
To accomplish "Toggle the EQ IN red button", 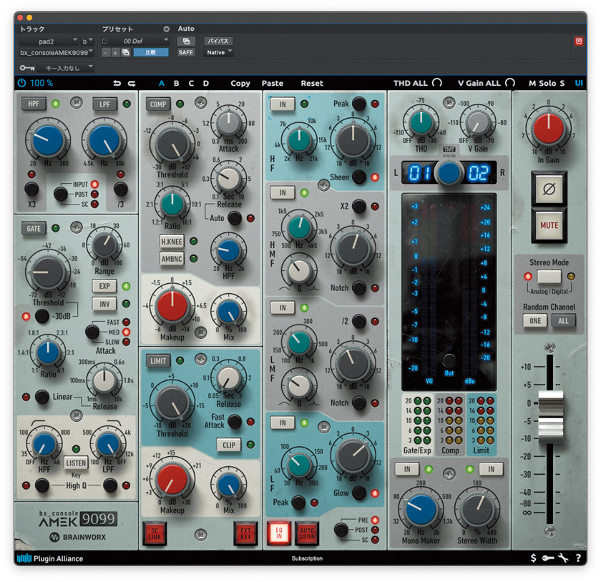I will point(278,533).
